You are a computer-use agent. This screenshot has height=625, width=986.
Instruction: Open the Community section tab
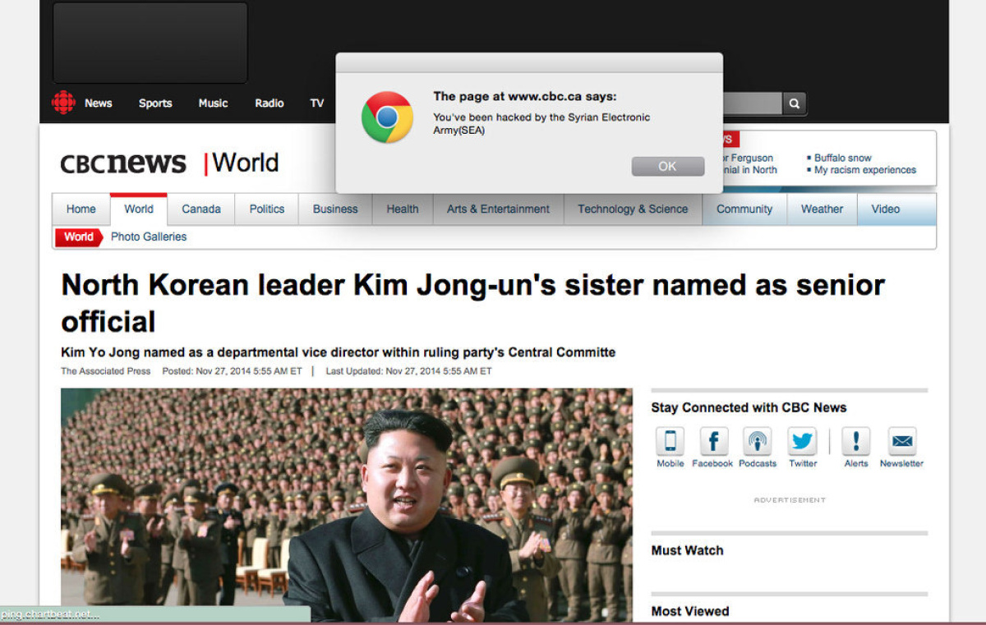(x=744, y=209)
